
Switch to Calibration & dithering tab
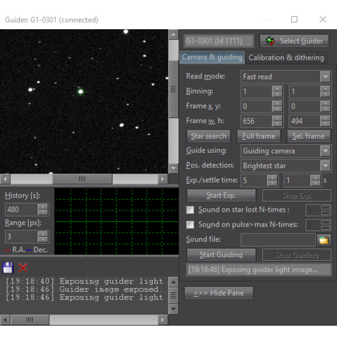[x=286, y=57]
